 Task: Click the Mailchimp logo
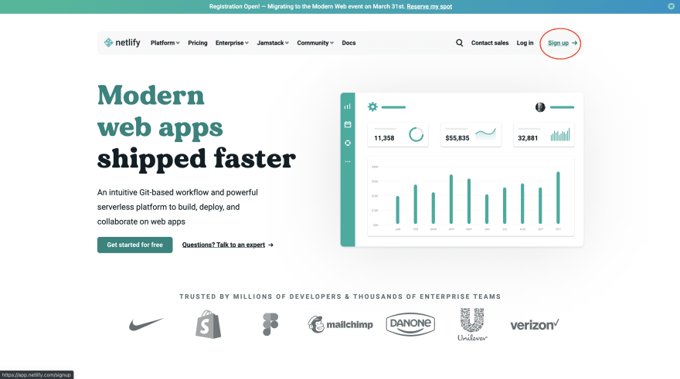341,324
